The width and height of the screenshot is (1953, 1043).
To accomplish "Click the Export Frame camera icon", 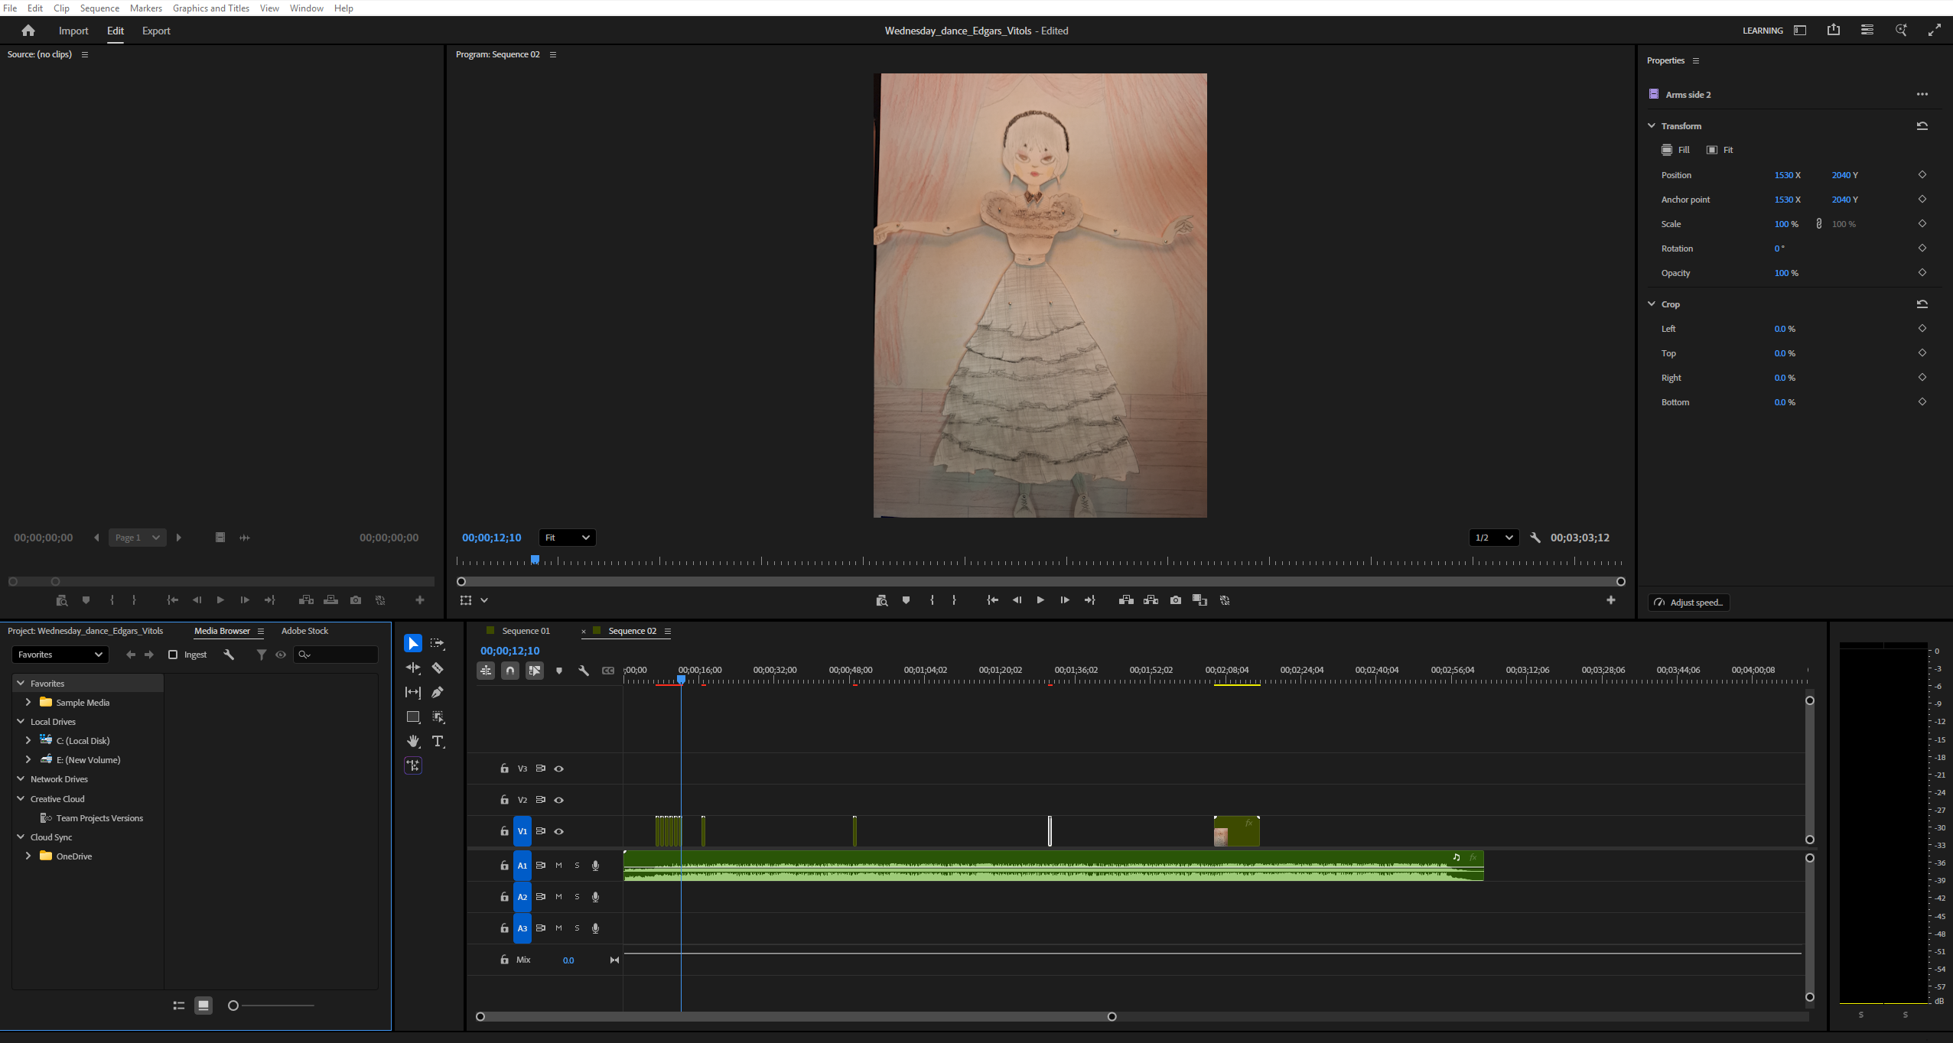I will (1175, 600).
